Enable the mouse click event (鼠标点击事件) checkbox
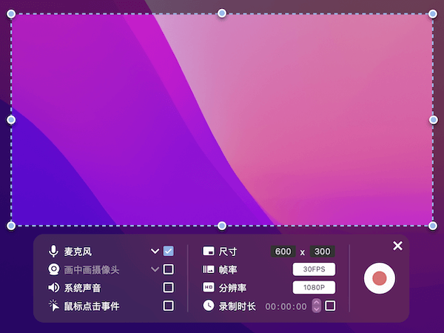 (169, 305)
